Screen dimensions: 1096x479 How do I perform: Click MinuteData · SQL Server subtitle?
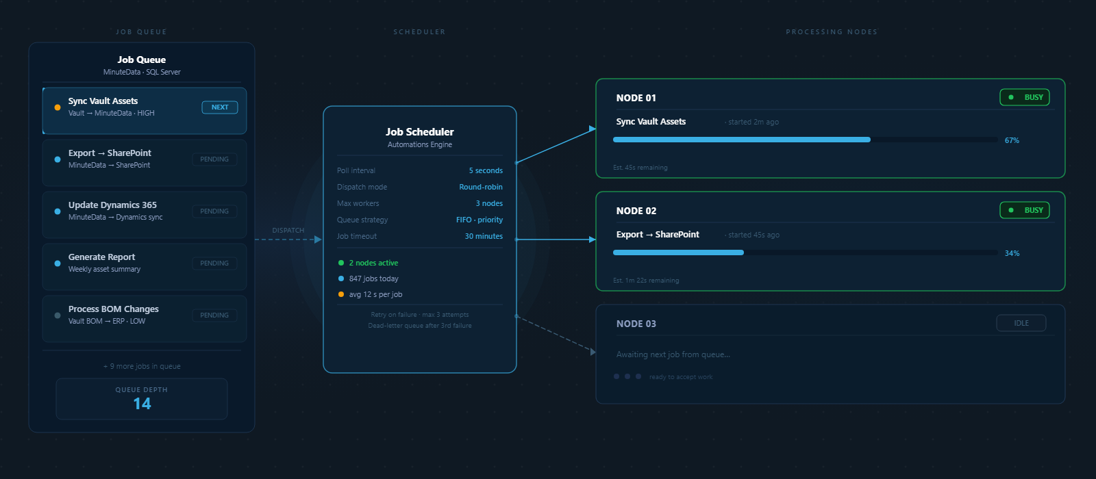(x=142, y=72)
